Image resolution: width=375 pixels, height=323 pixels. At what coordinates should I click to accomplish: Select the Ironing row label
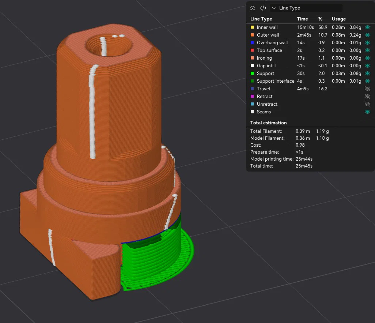[x=264, y=58]
